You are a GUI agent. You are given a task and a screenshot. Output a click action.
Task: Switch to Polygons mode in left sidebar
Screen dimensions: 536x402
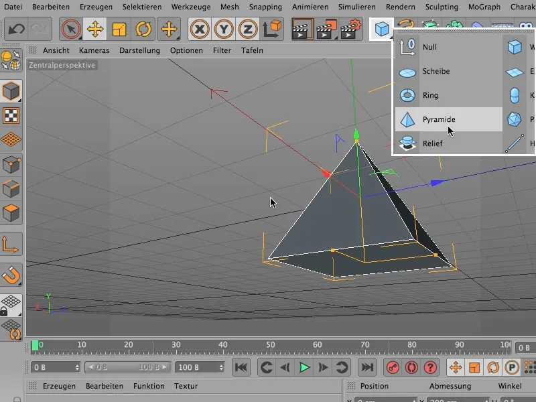(11, 214)
